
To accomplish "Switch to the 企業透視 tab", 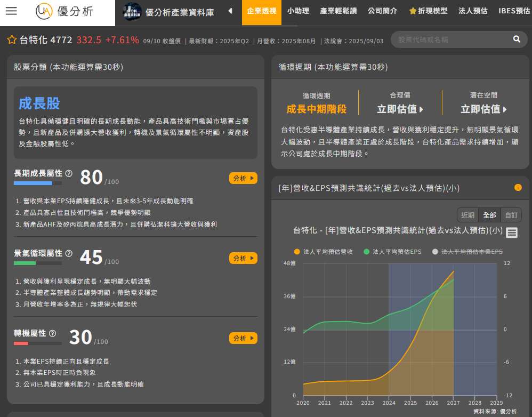I will point(262,12).
